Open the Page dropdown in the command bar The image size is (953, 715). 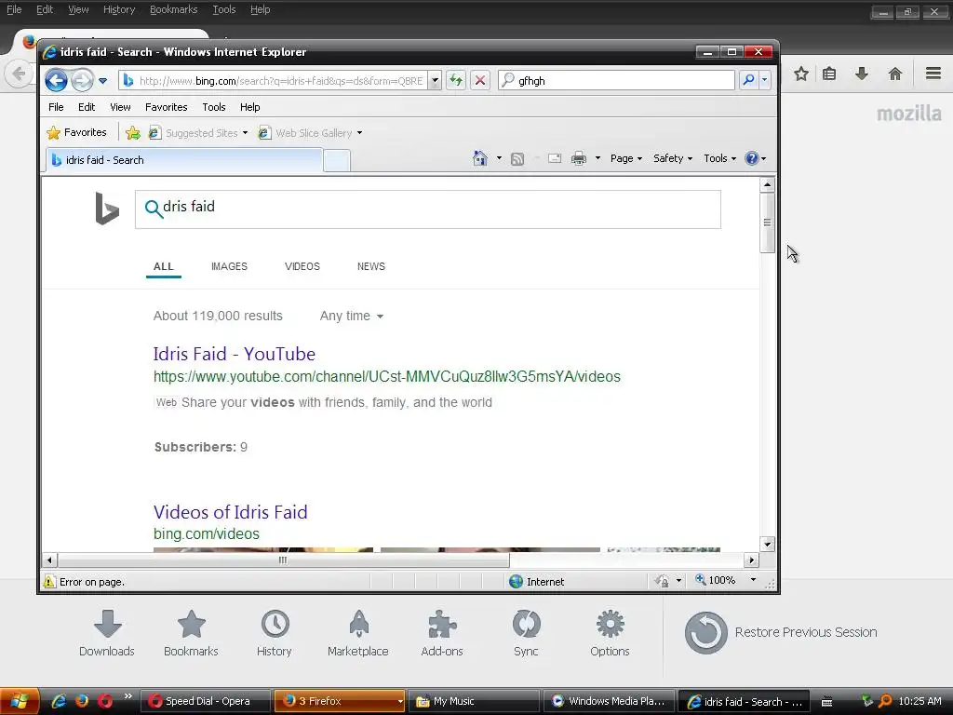626,158
